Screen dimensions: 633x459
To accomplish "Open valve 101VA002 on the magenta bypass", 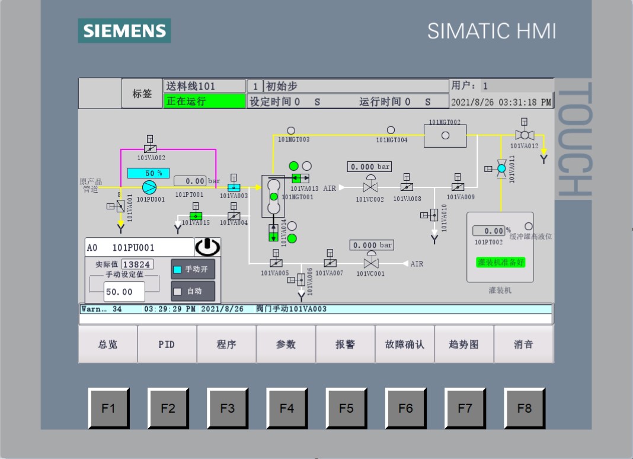I will [x=150, y=149].
